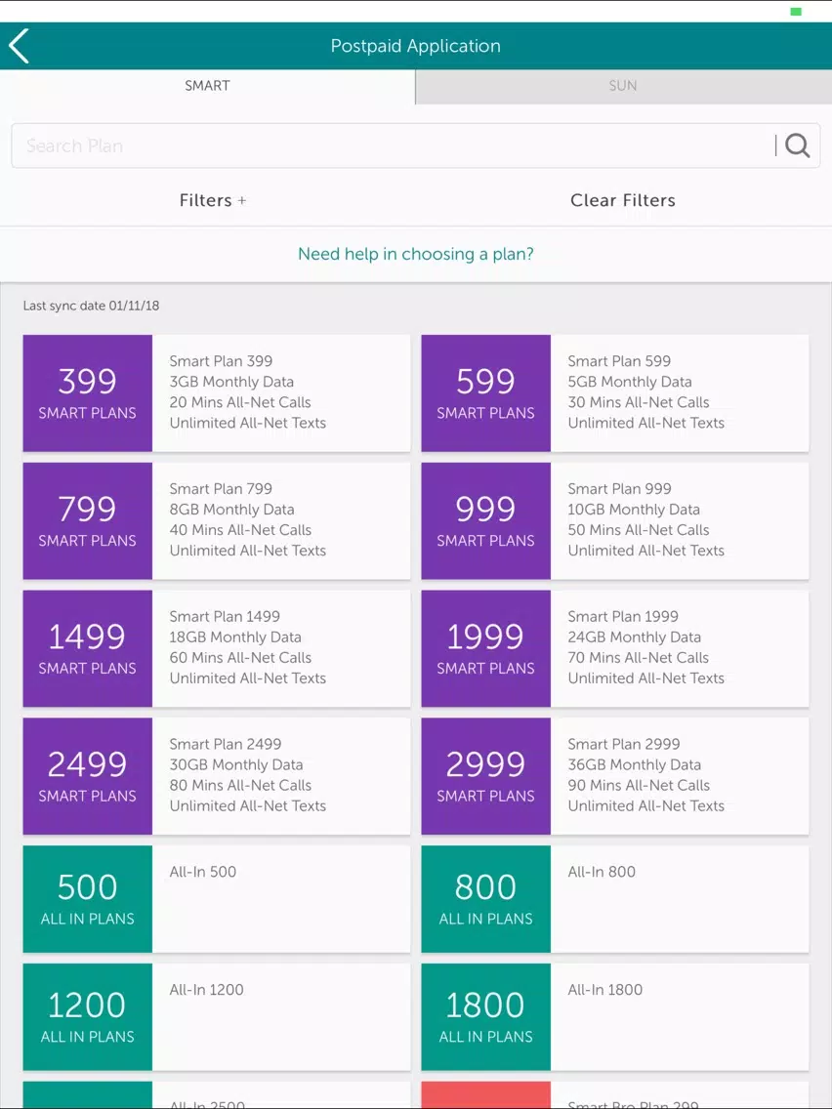Choose the All-In 1200 label
The image size is (832, 1109).
[x=206, y=990]
